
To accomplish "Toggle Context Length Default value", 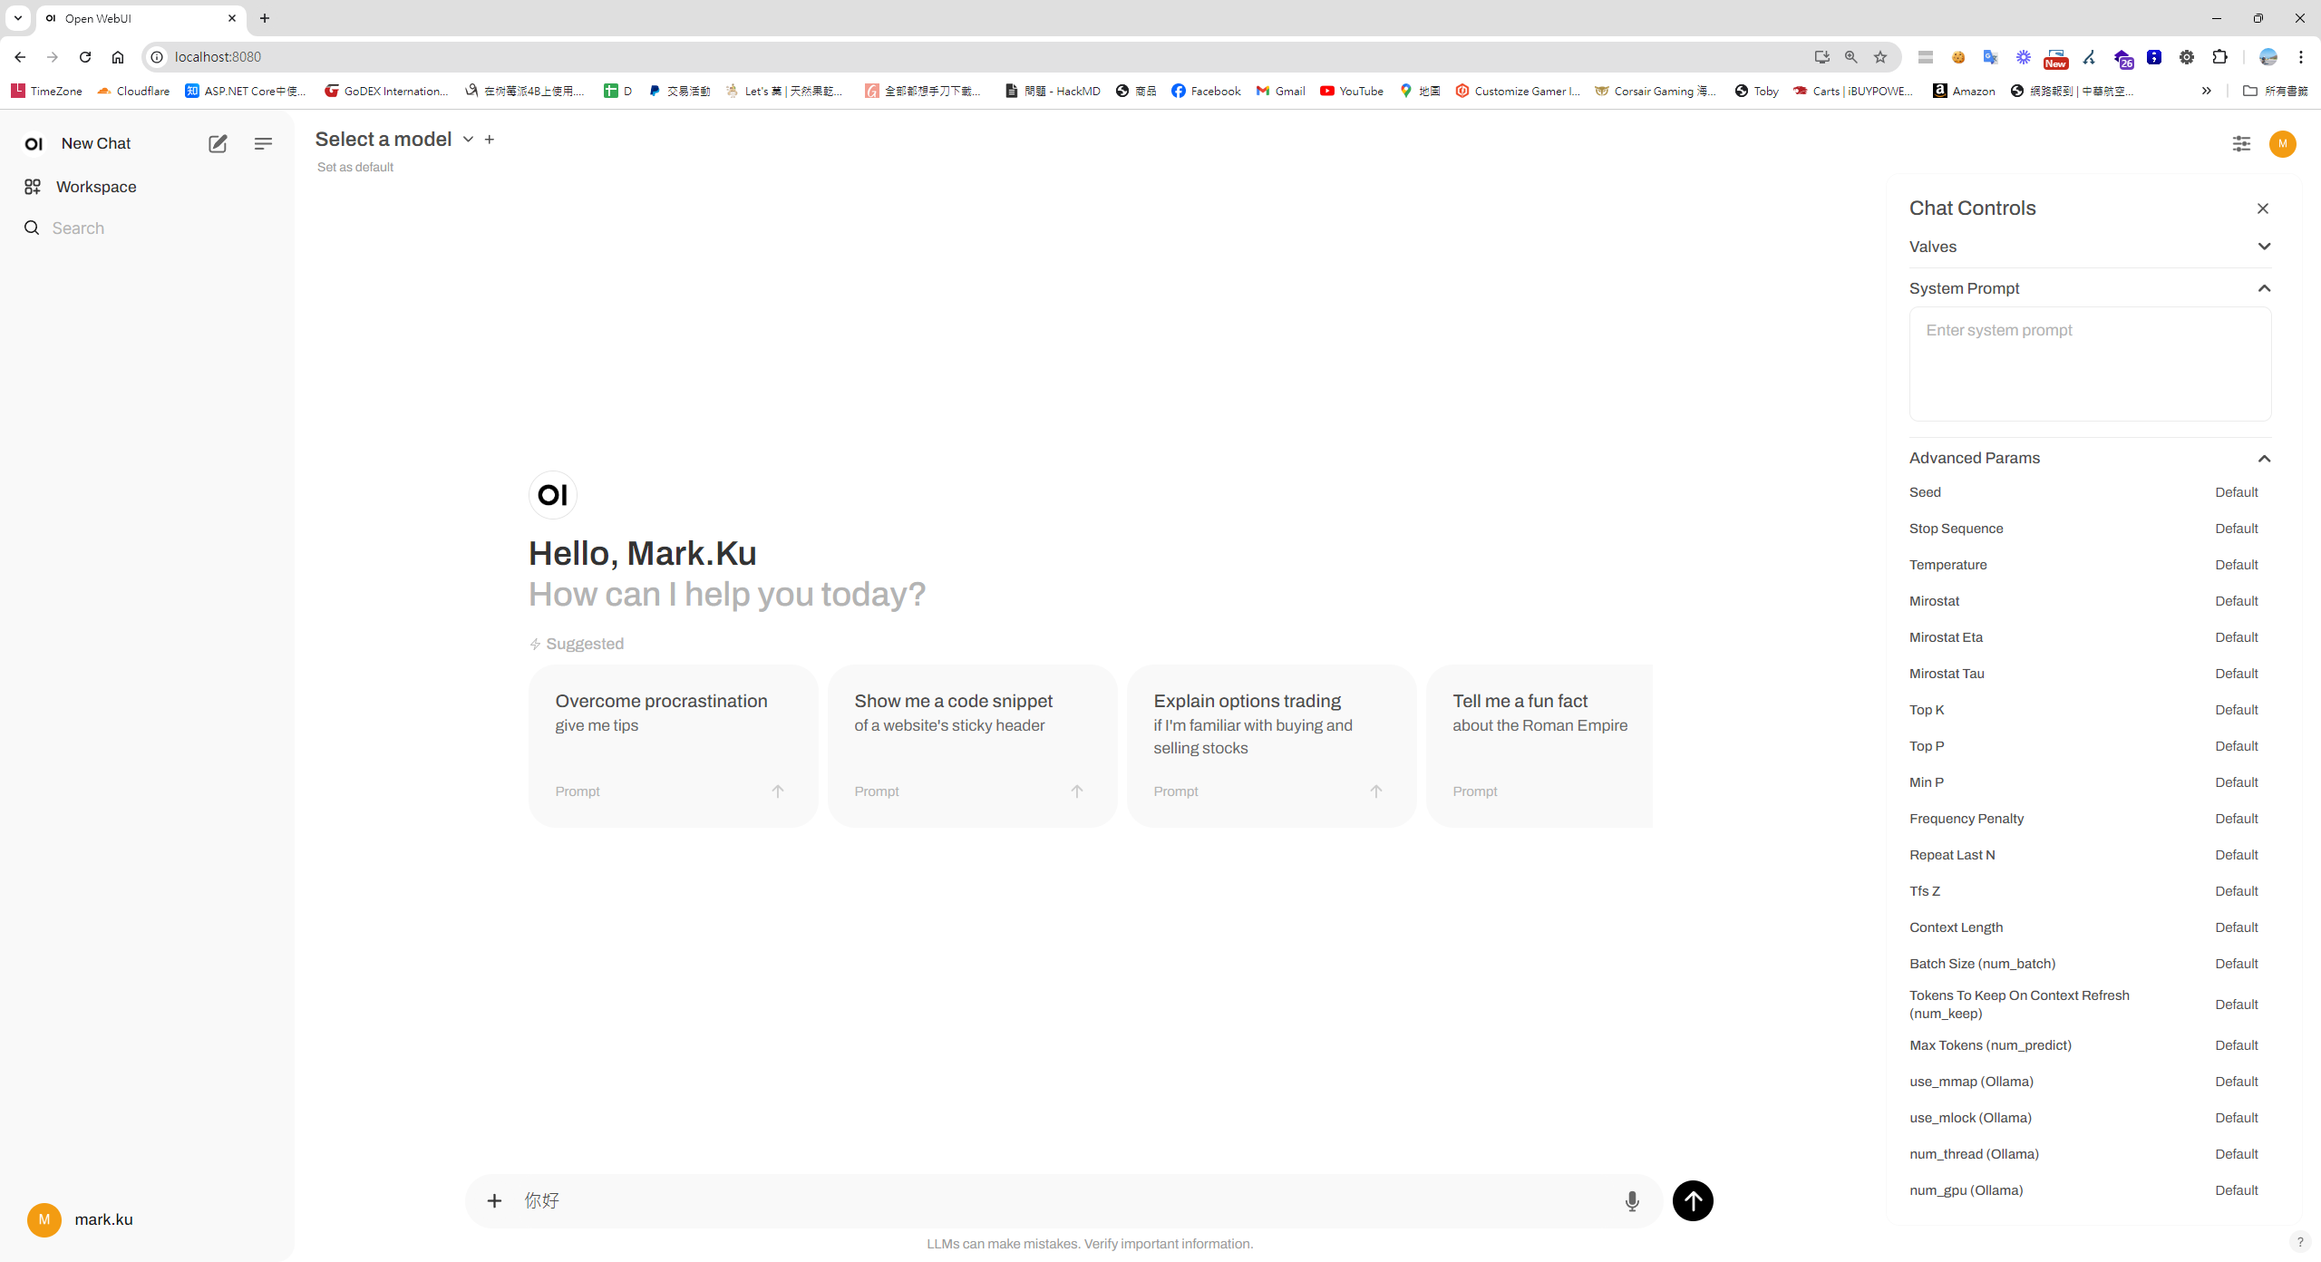I will pyautogui.click(x=2236, y=927).
